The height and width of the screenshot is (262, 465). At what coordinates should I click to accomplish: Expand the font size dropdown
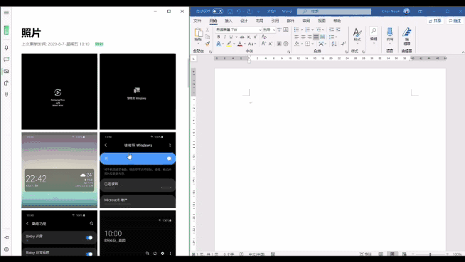tap(274, 30)
